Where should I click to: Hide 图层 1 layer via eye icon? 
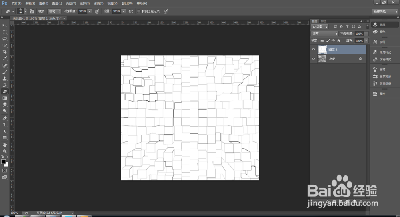click(314, 50)
